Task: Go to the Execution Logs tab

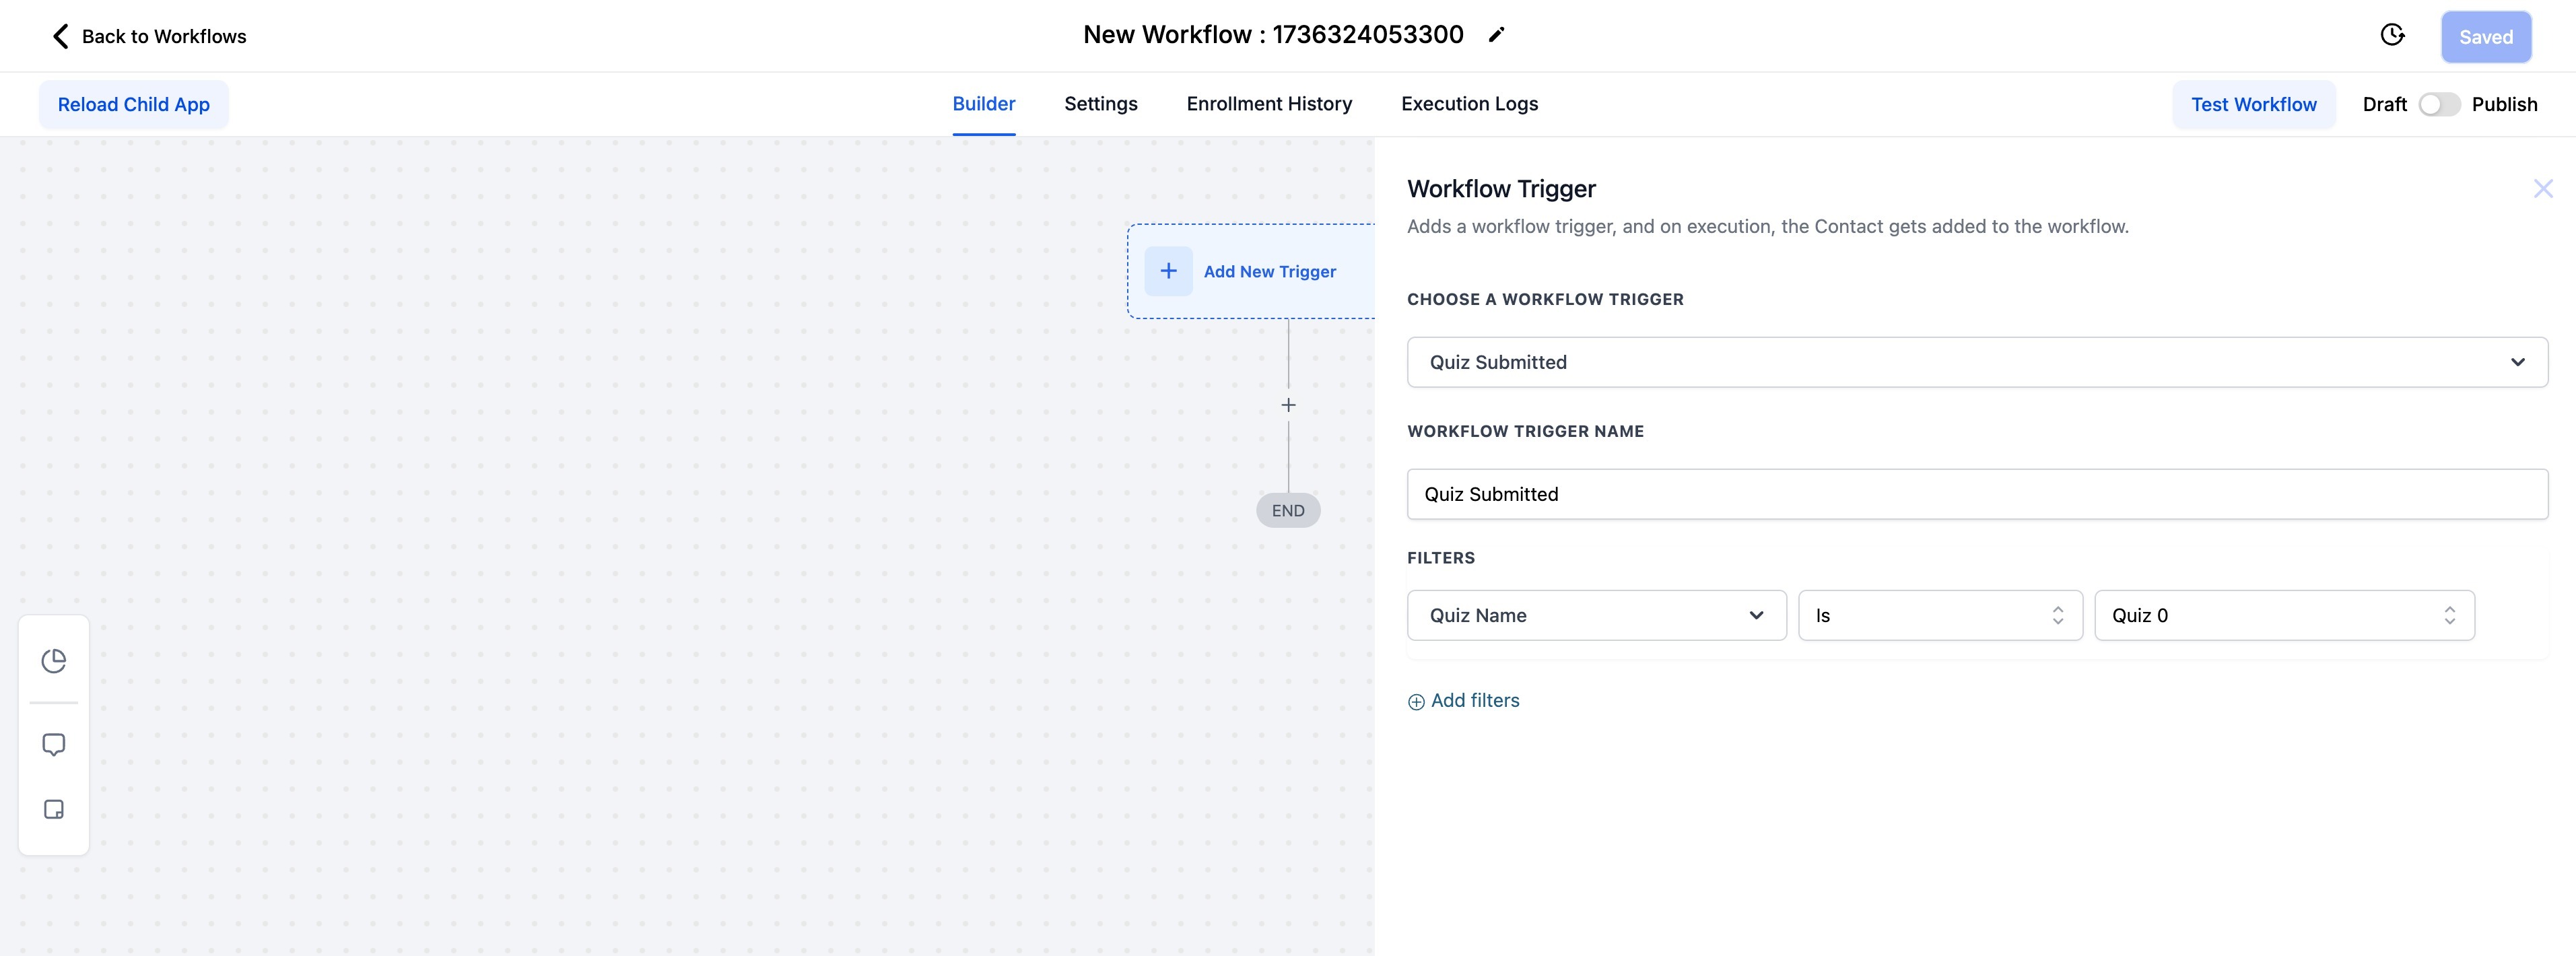Action: (1469, 104)
